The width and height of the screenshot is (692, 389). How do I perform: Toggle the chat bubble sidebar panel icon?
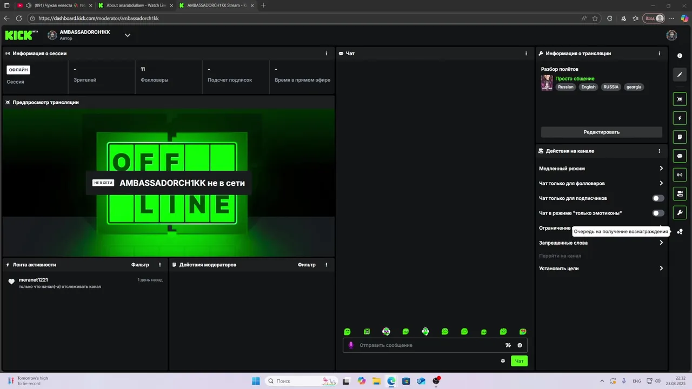[680, 156]
